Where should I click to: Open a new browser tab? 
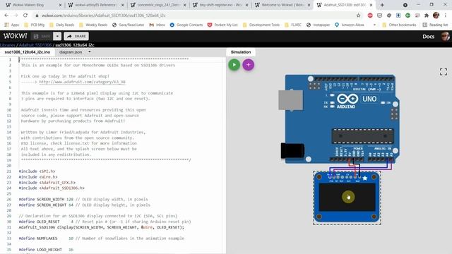click(x=382, y=5)
